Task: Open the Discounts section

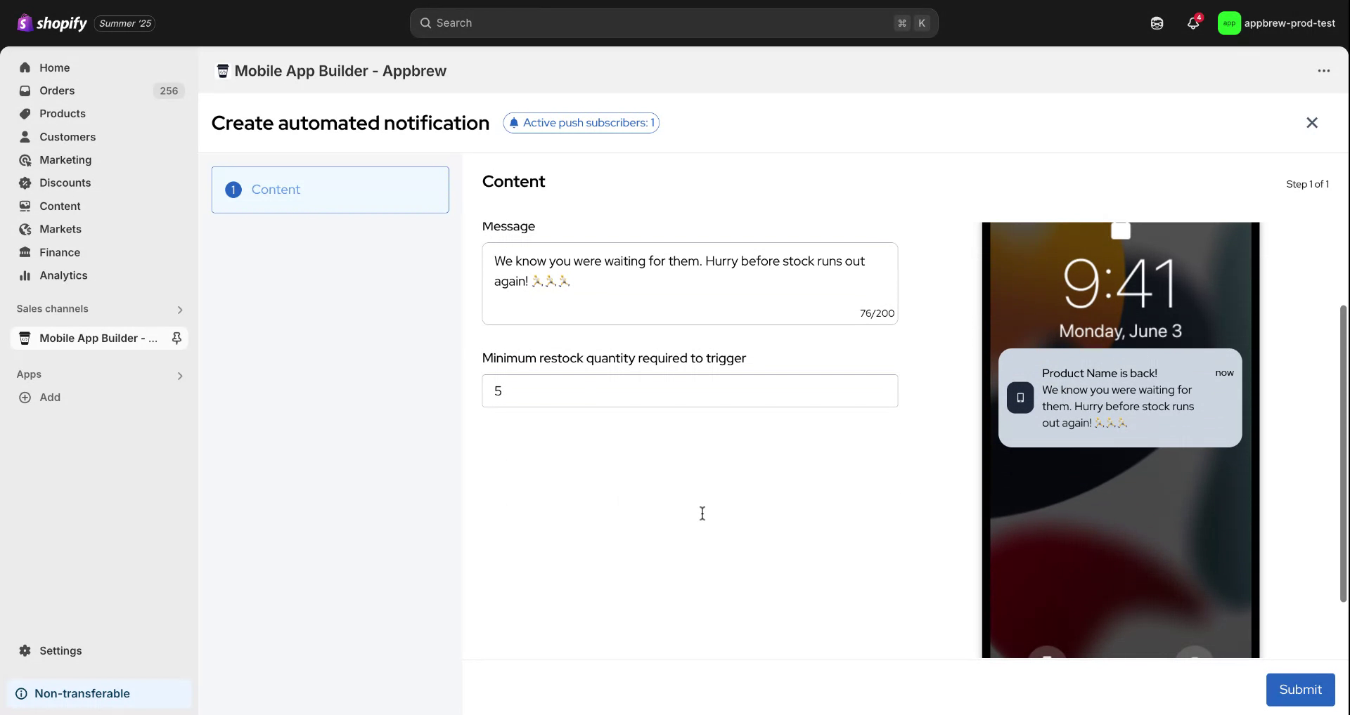Action: point(63,183)
